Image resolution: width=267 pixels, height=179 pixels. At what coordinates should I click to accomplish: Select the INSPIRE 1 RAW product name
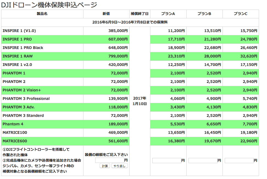[18, 56]
